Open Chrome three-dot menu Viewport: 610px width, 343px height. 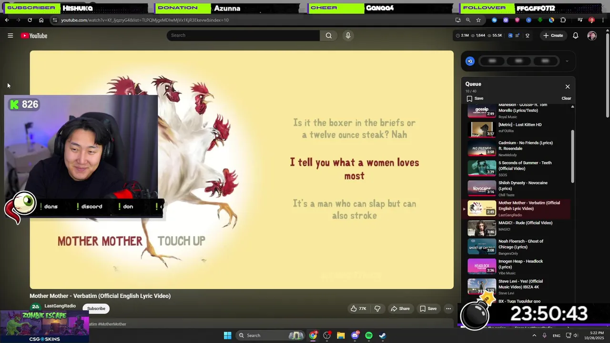pos(603,20)
